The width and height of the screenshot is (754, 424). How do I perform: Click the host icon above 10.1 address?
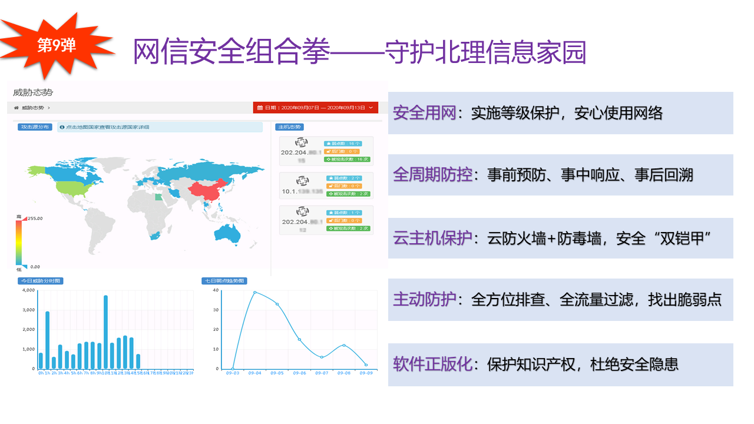click(x=302, y=181)
